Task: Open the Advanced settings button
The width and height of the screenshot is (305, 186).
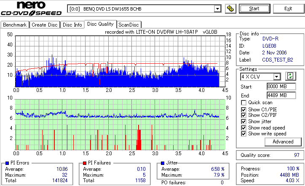Action: pyautogui.click(x=283, y=142)
